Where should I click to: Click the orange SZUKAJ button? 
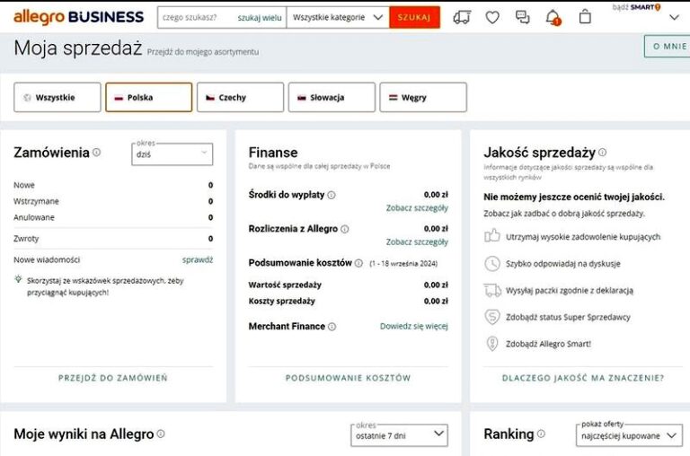[414, 18]
